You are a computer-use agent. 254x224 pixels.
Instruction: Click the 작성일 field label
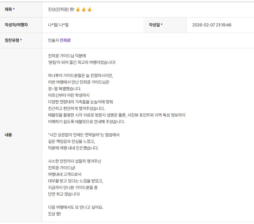154,25
